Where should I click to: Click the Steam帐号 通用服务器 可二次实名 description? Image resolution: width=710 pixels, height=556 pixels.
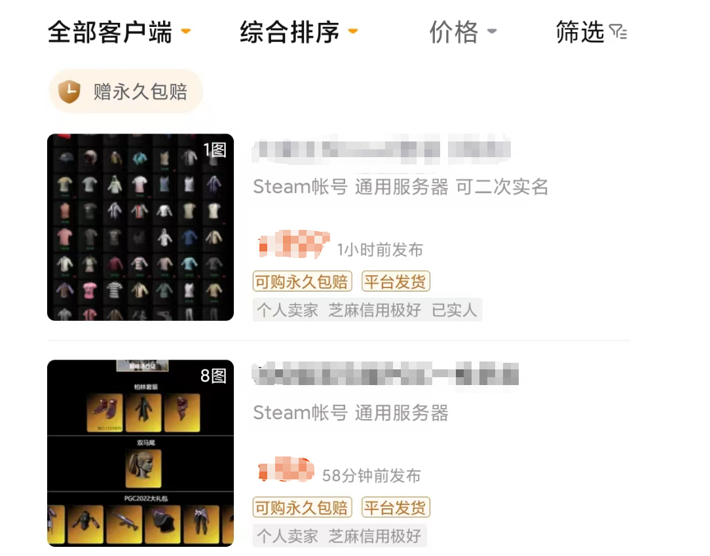[401, 187]
